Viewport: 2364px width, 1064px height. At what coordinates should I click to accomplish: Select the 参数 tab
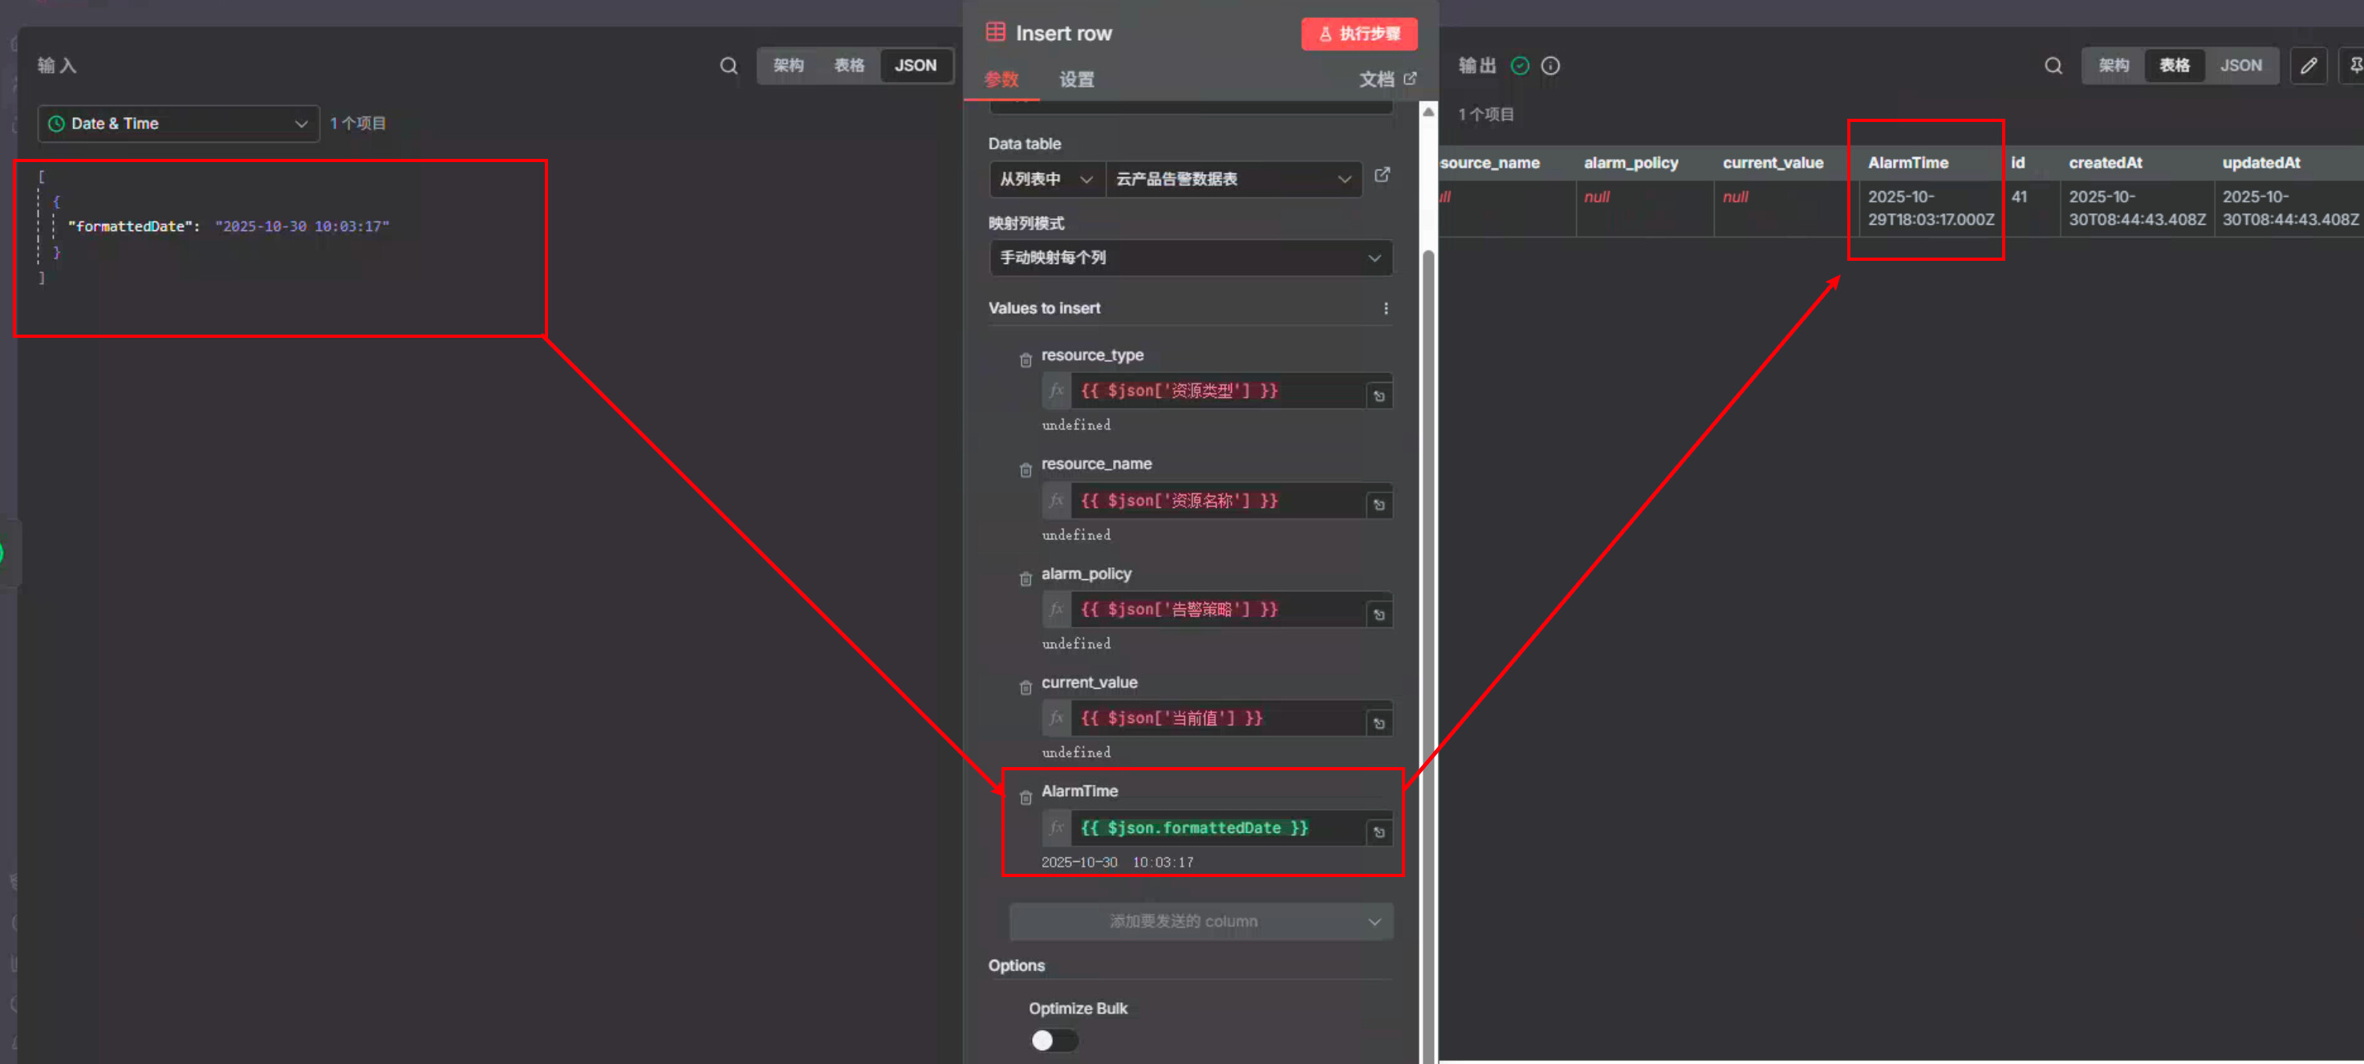1001,80
